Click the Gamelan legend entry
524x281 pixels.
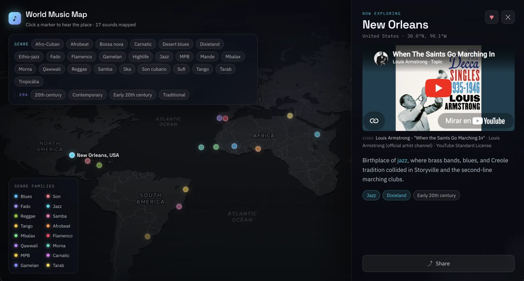pyautogui.click(x=27, y=265)
